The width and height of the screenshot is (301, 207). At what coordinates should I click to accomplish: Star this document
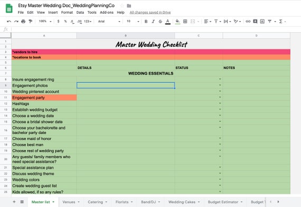[122, 6]
